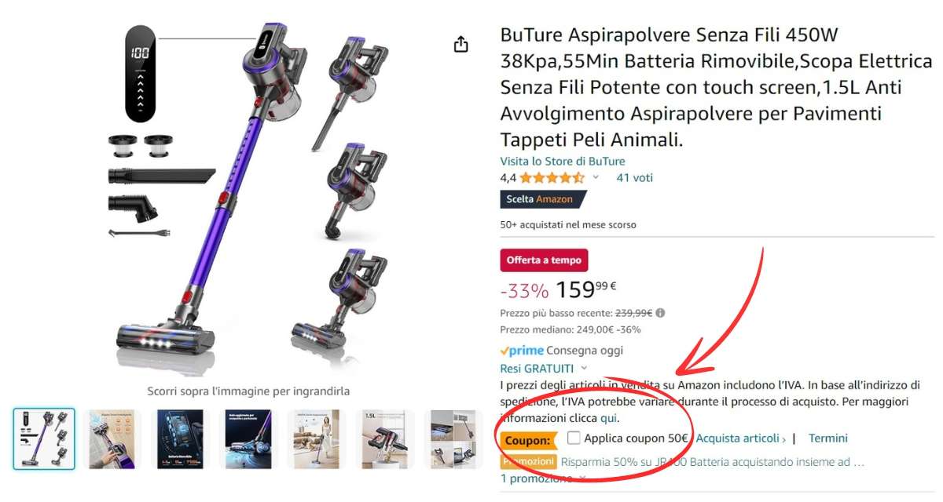Click the share icon beside product image

(x=461, y=44)
